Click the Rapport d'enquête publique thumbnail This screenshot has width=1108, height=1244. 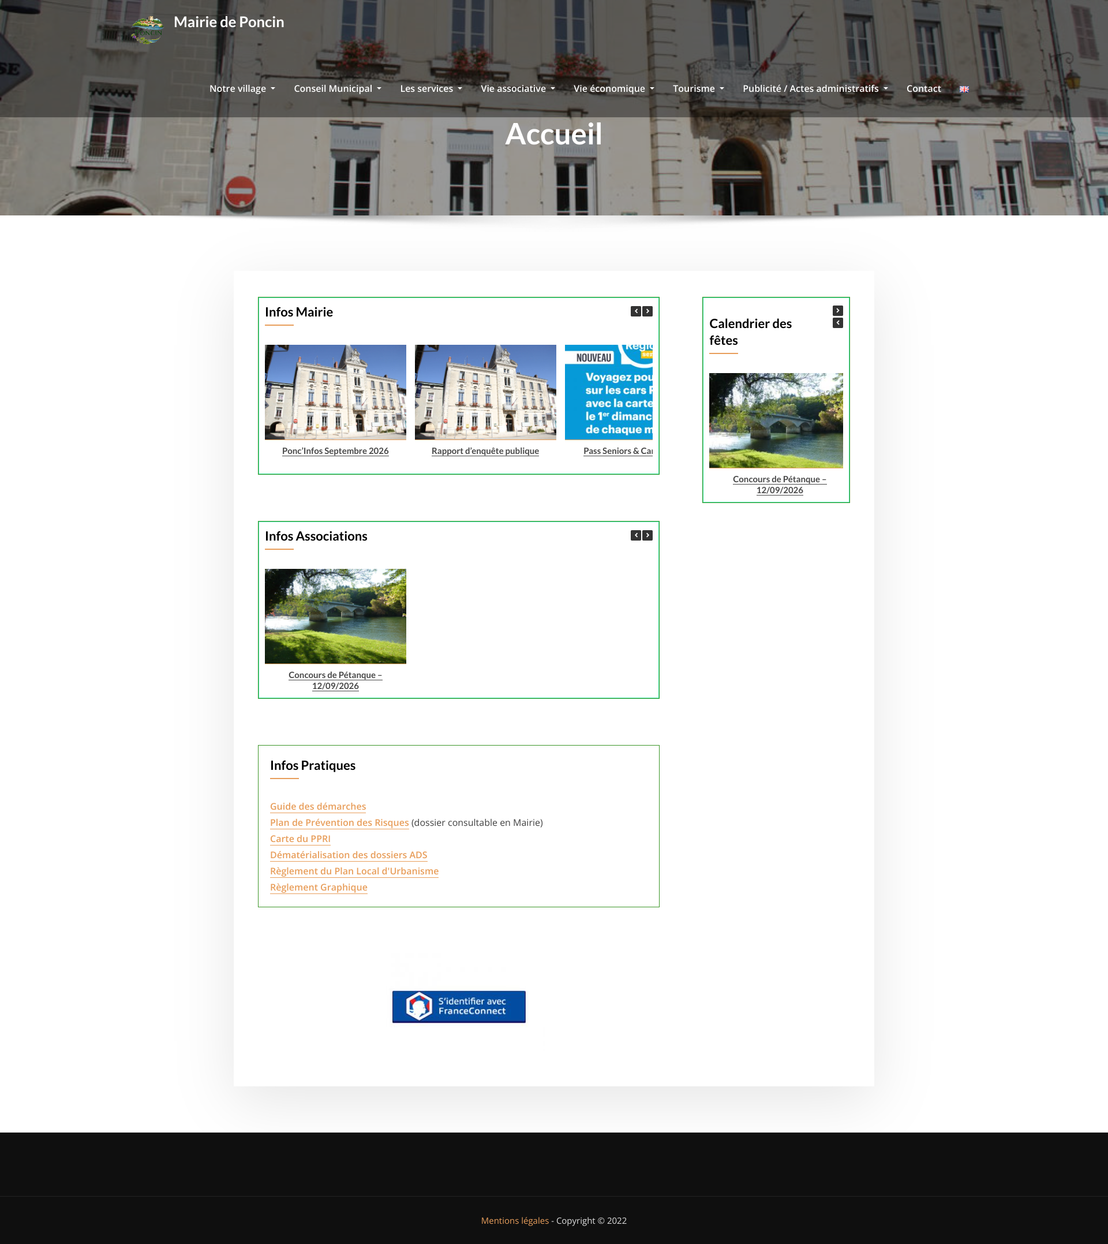click(485, 392)
